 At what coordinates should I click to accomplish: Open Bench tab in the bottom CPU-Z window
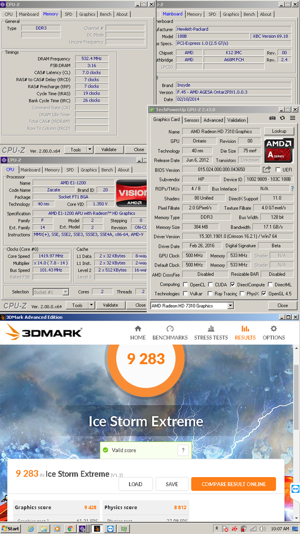click(x=107, y=170)
